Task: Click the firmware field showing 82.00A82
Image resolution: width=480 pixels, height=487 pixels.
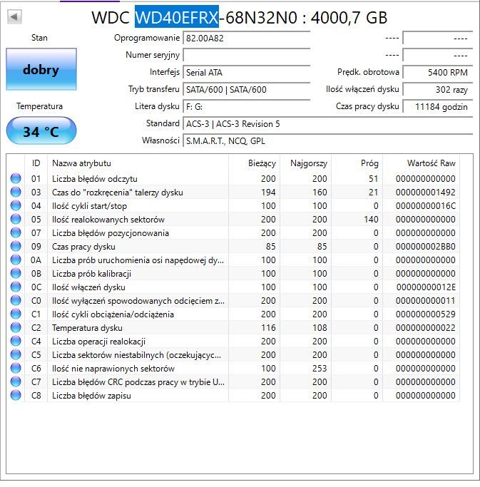Action: point(246,39)
